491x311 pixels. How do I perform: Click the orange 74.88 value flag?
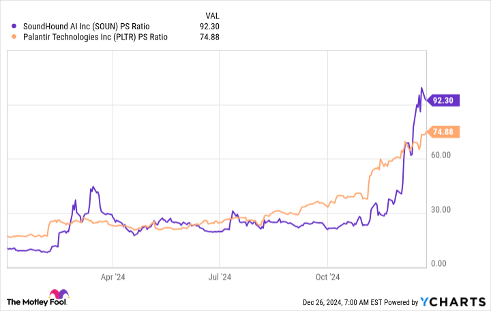coord(443,132)
